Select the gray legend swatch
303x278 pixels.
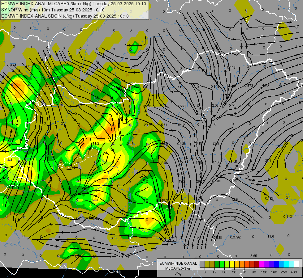click(x=202, y=264)
